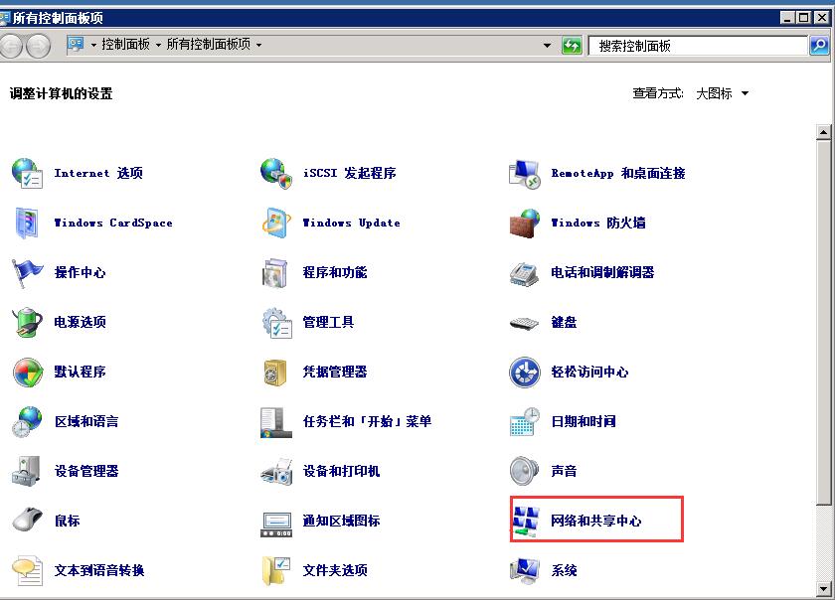Click the 管理工具 text link
The image size is (835, 600).
(x=328, y=322)
